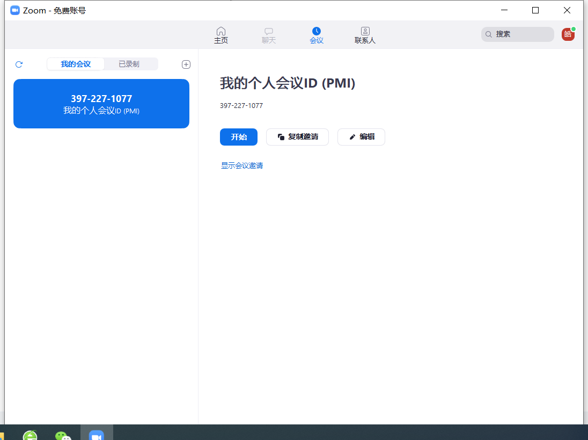
Task: Go to the 主页 home tab
Action: pyautogui.click(x=221, y=35)
